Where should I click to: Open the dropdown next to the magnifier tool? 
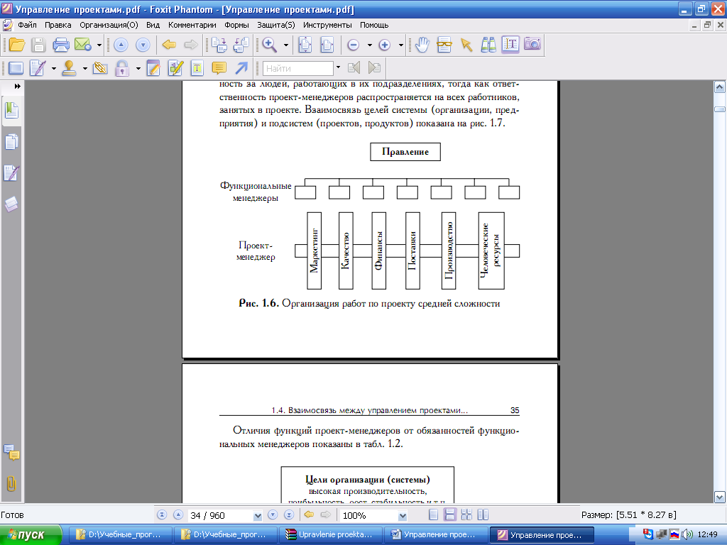(x=285, y=45)
